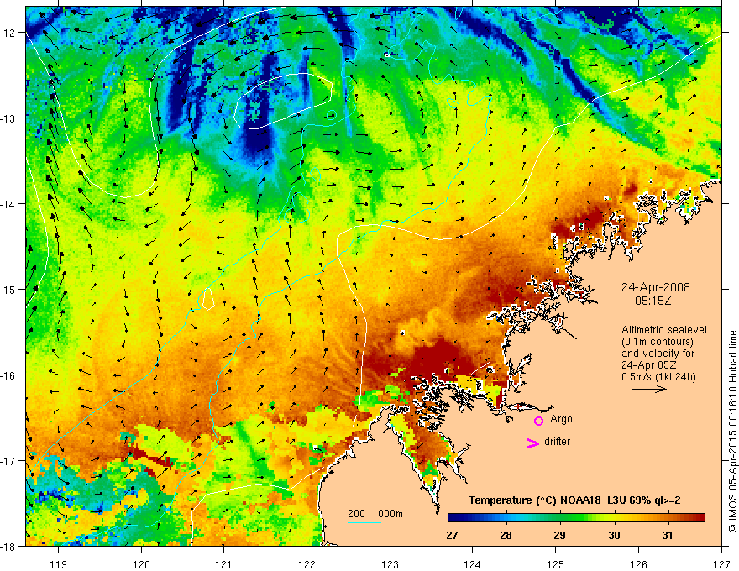
Task: Click the 24-Apr-2008 date label
Action: click(x=656, y=287)
